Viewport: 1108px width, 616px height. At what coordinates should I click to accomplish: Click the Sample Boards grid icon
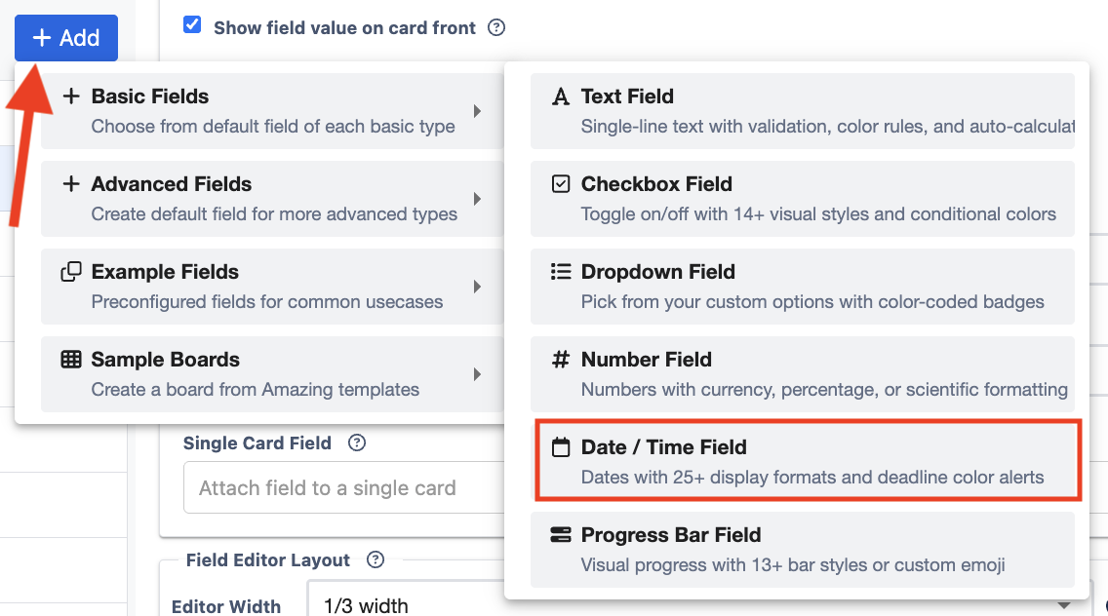(71, 360)
